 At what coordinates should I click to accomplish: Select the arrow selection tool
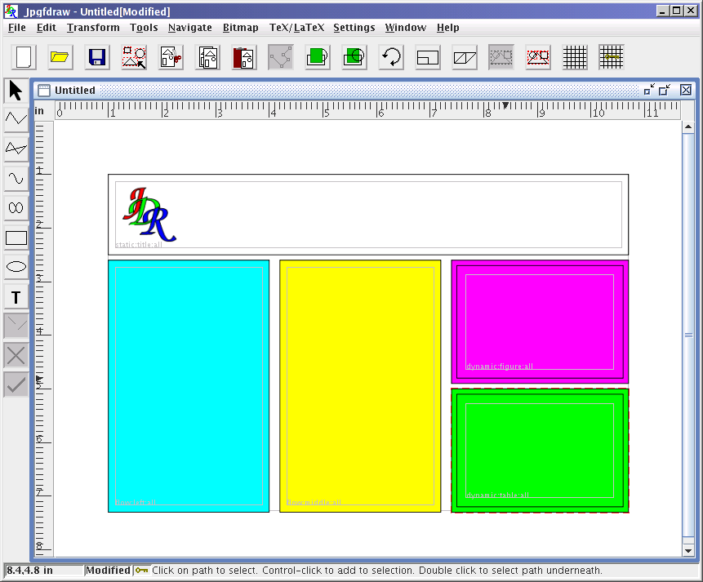coord(15,88)
